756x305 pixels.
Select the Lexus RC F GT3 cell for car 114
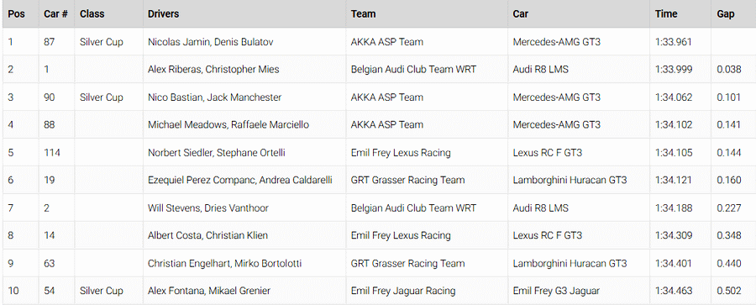[579, 153]
